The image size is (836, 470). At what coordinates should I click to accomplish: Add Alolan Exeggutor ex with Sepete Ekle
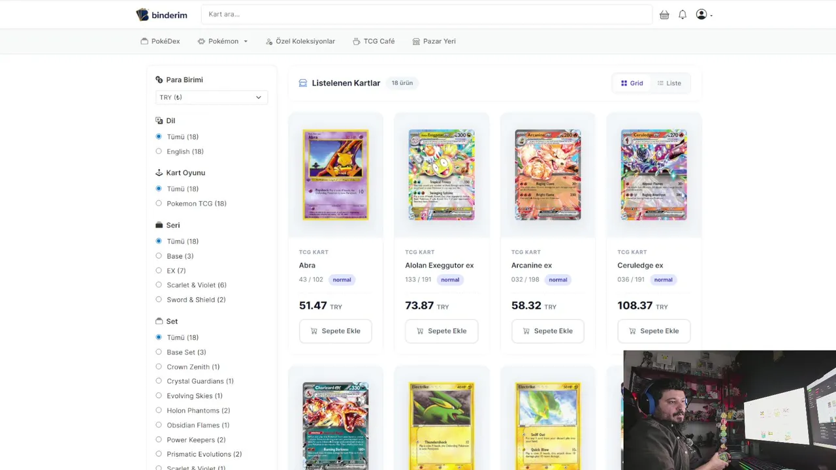[442, 331]
